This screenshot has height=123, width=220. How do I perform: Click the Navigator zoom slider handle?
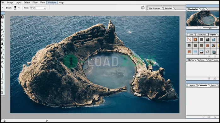[210, 28]
